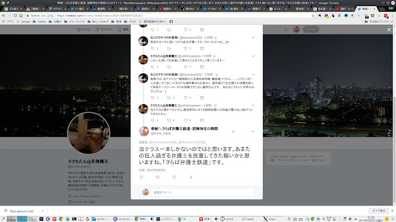Click ツイート button in Twitter header
The width and height of the screenshot is (396, 222).
click(311, 30)
